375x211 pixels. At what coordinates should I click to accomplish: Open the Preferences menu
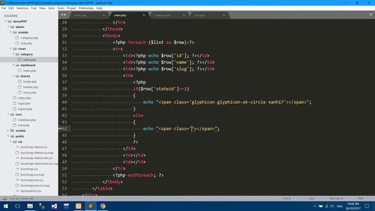86,8
